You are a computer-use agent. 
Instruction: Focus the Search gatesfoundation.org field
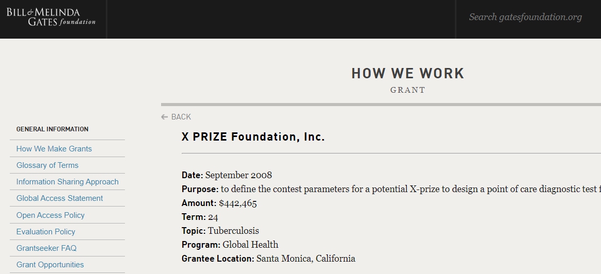[525, 17]
